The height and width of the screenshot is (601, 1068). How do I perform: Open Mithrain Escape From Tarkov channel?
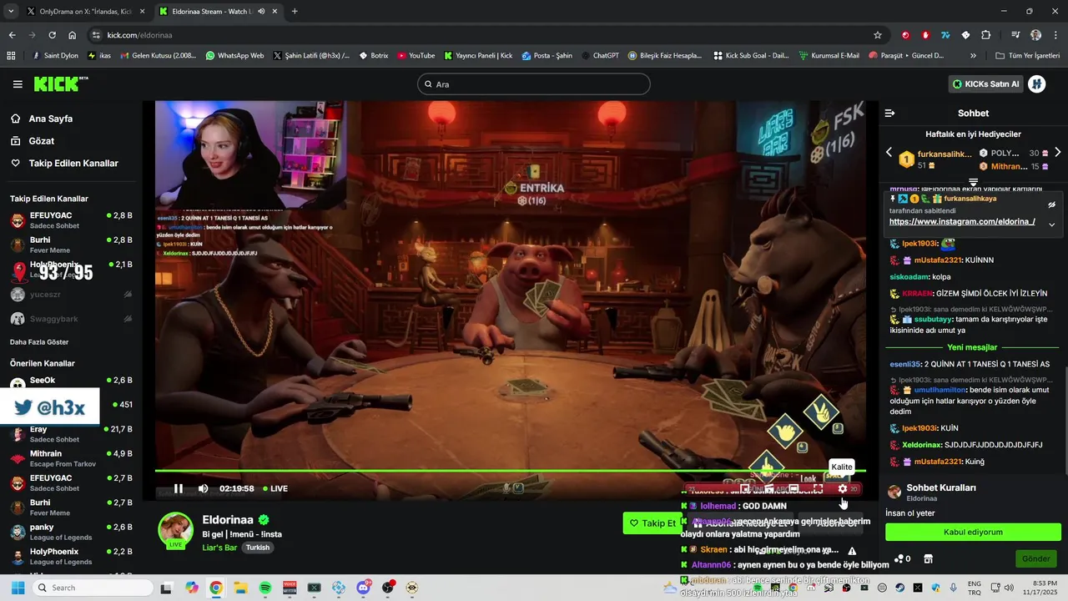point(71,458)
